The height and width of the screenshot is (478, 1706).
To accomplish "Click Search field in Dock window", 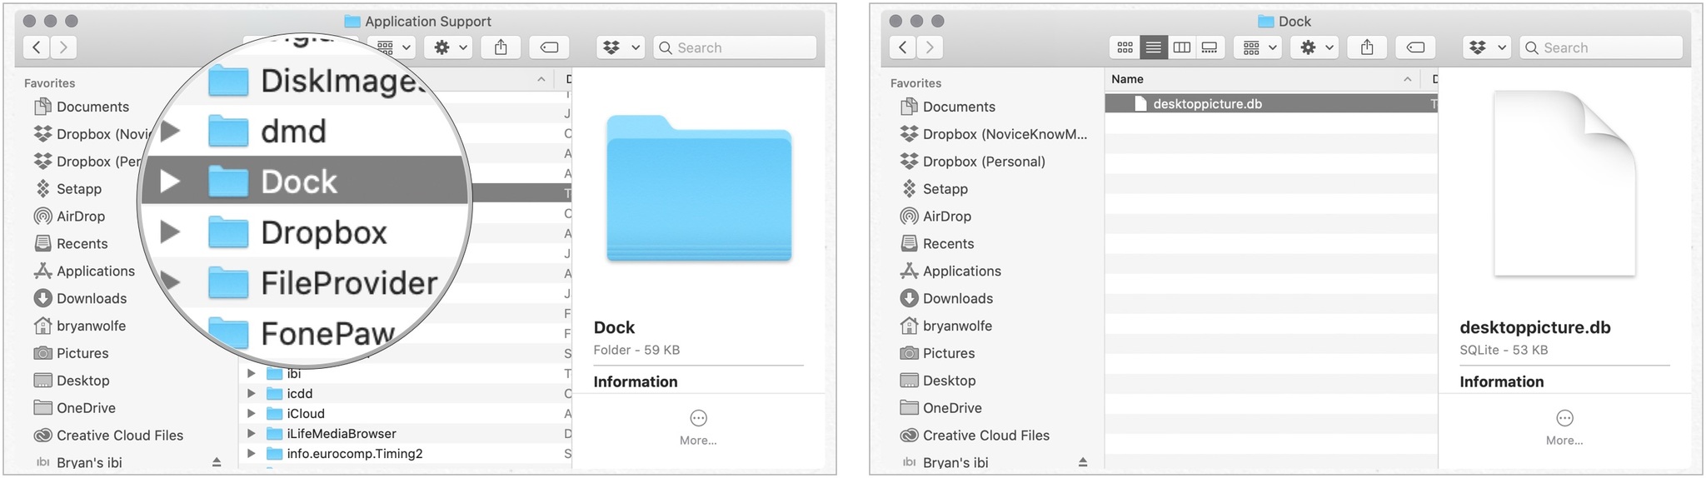I will [1601, 47].
